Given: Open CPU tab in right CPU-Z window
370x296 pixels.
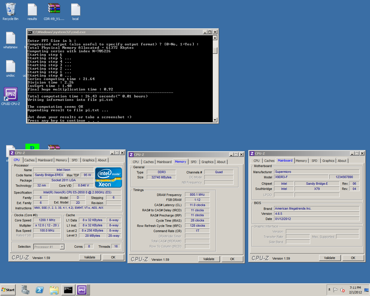Looking at the screenshot, I should [257, 161].
